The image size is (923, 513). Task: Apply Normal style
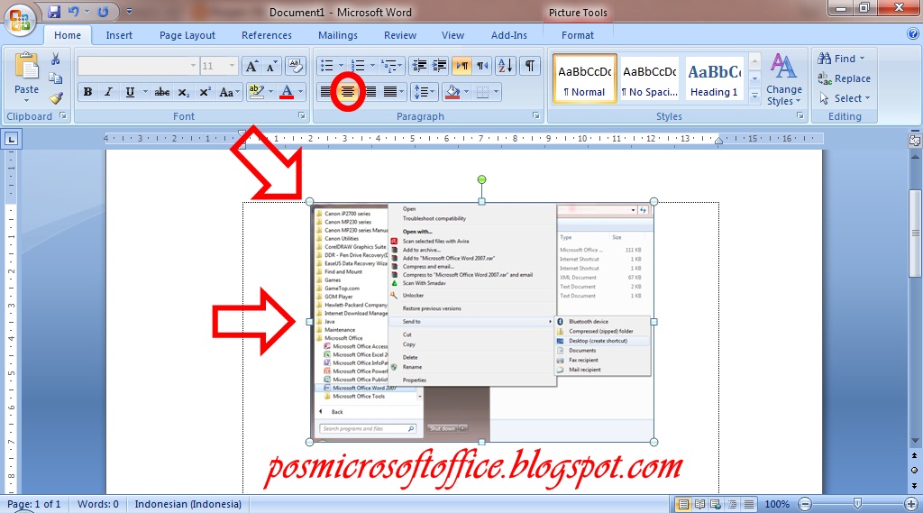[x=584, y=79]
